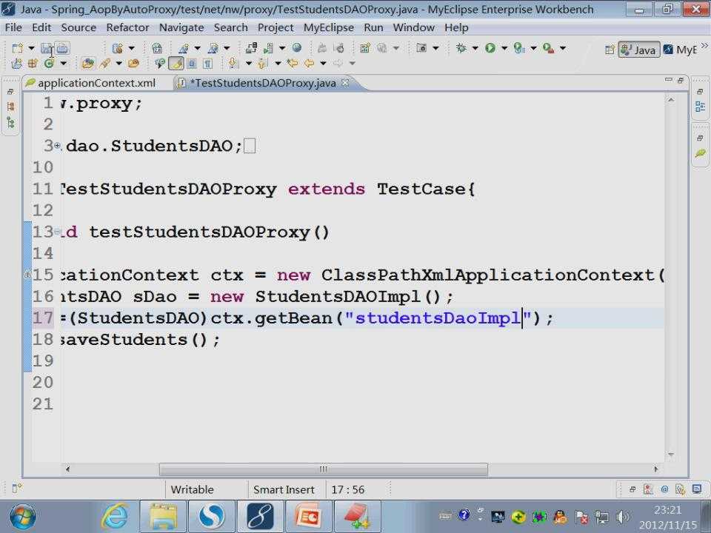
Task: Click the Last Edit Location arrow icon
Action: [293, 64]
